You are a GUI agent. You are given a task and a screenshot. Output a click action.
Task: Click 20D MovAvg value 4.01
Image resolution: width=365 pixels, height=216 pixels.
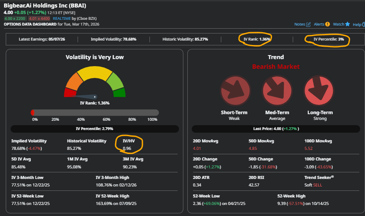coord(197,148)
